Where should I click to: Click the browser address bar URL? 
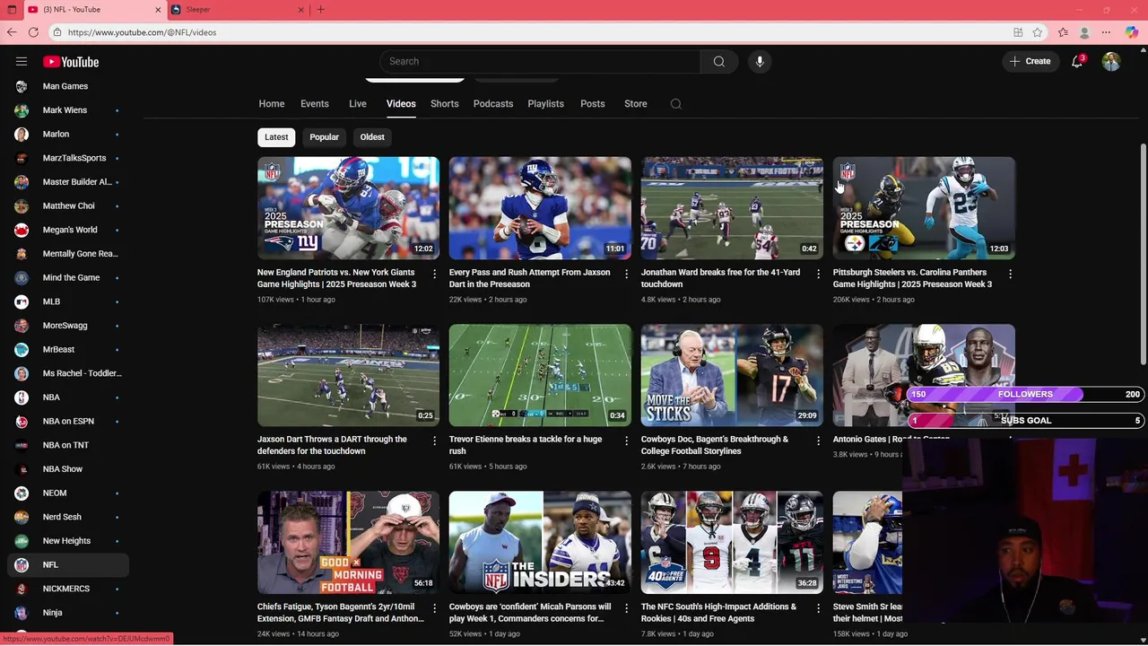point(142,32)
